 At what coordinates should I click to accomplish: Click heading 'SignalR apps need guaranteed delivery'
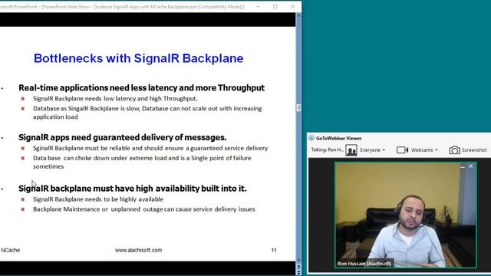point(123,137)
